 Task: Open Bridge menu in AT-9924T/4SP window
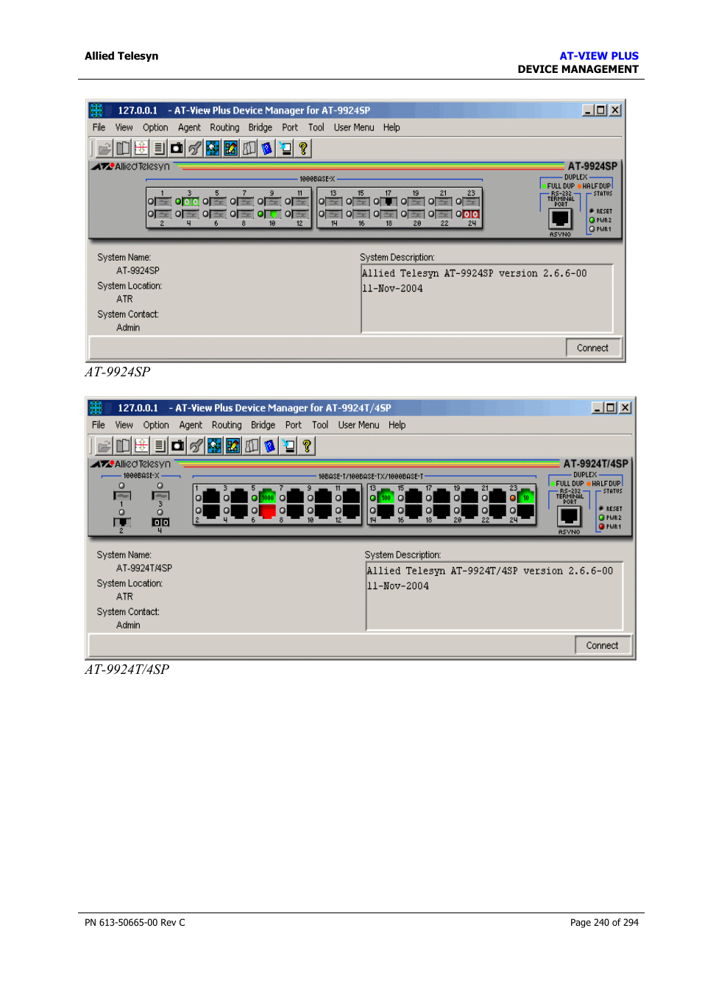click(263, 425)
